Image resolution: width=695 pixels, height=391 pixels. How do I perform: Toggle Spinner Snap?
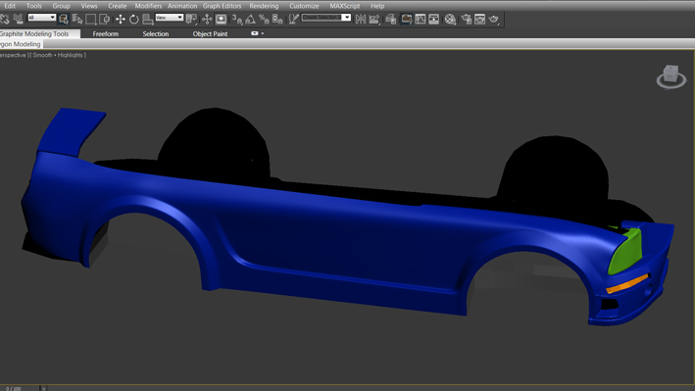(x=277, y=19)
